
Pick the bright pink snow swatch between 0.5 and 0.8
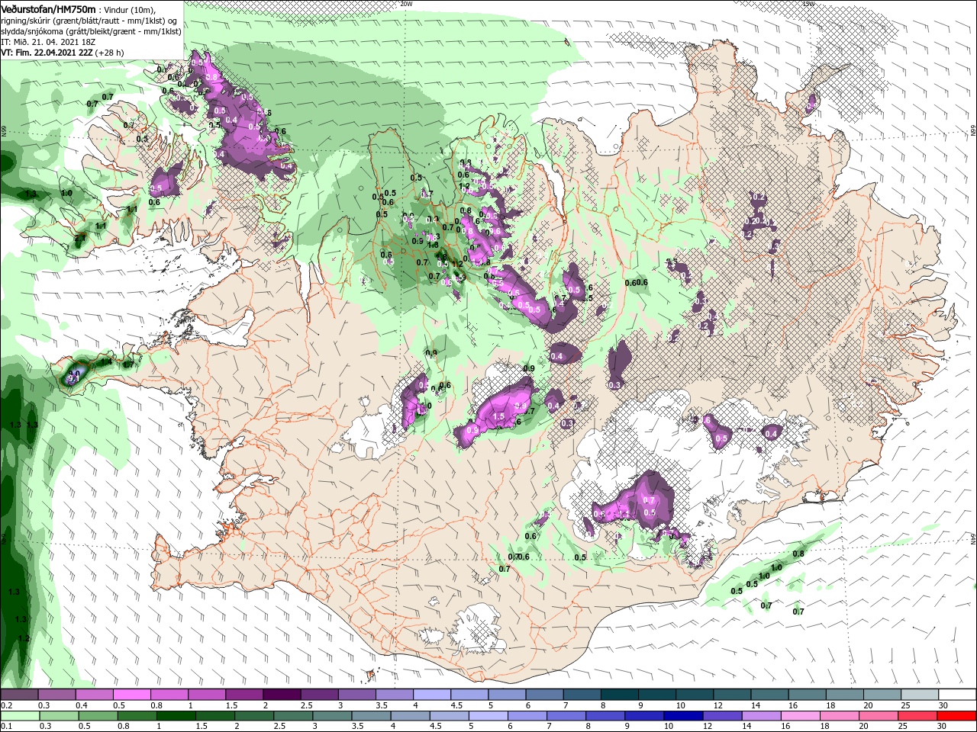point(131,695)
